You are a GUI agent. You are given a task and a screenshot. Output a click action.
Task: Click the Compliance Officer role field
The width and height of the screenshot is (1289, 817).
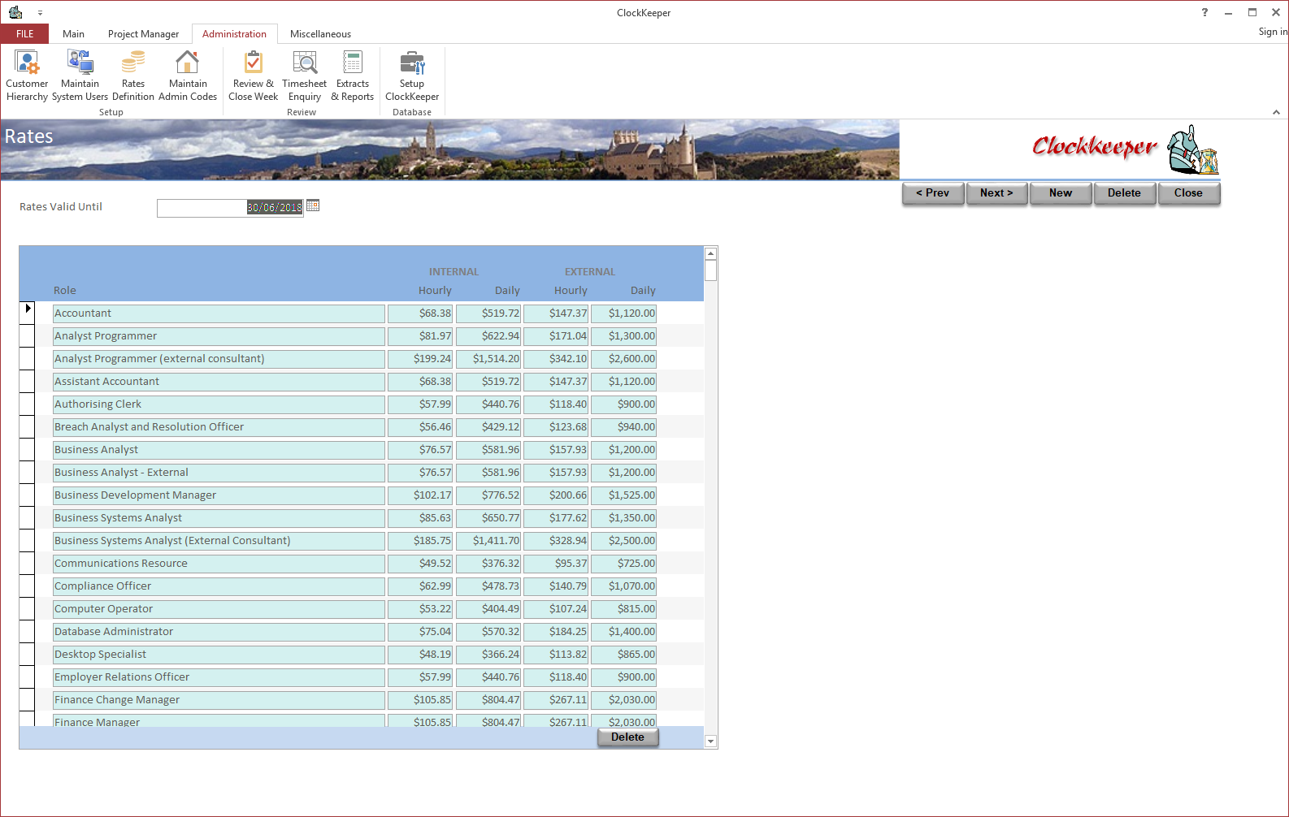pyautogui.click(x=219, y=586)
